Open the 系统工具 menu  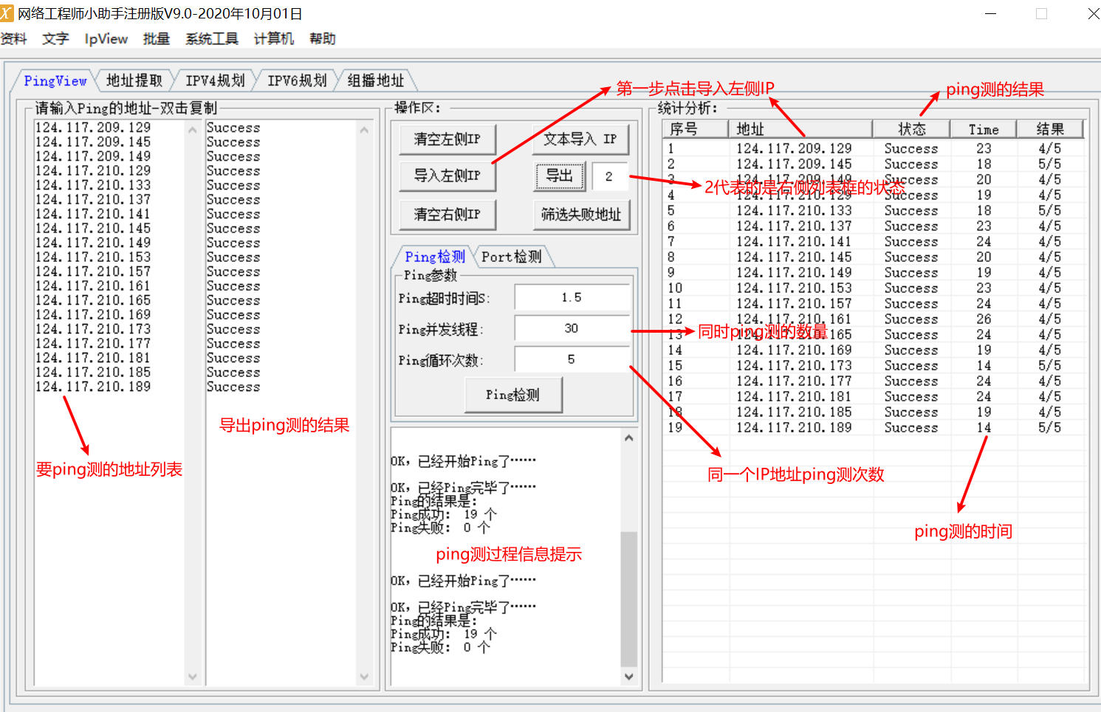(211, 39)
